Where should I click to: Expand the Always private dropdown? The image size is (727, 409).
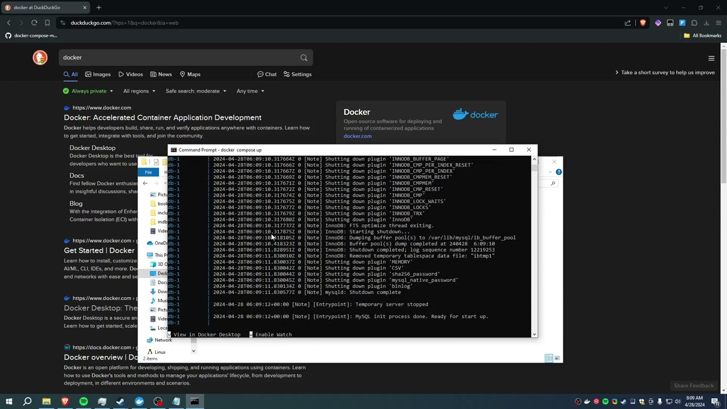click(88, 91)
